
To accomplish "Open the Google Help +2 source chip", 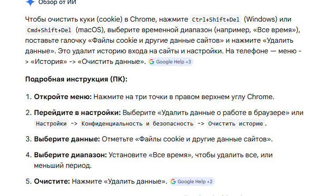I will [192, 181].
